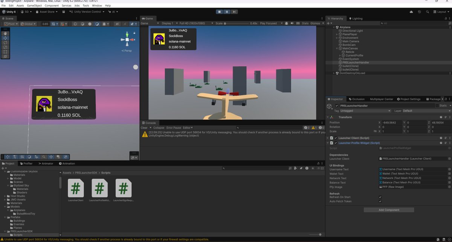Click the Add Component button

click(389, 210)
